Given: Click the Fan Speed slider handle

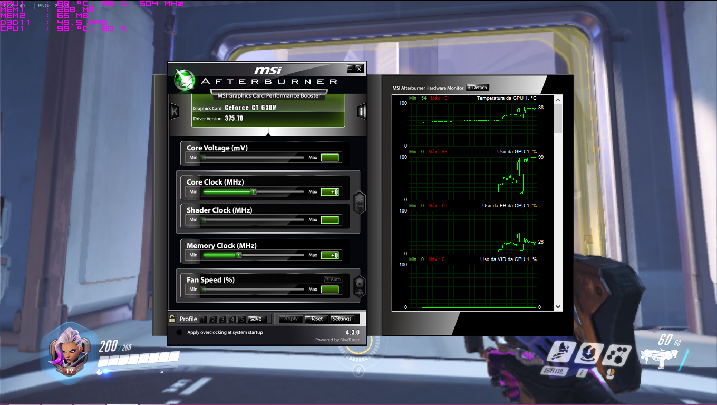Looking at the screenshot, I should tap(204, 289).
